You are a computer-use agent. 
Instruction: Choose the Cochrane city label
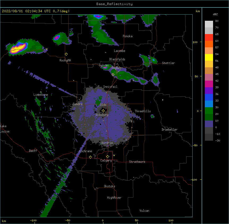coord(86,151)
